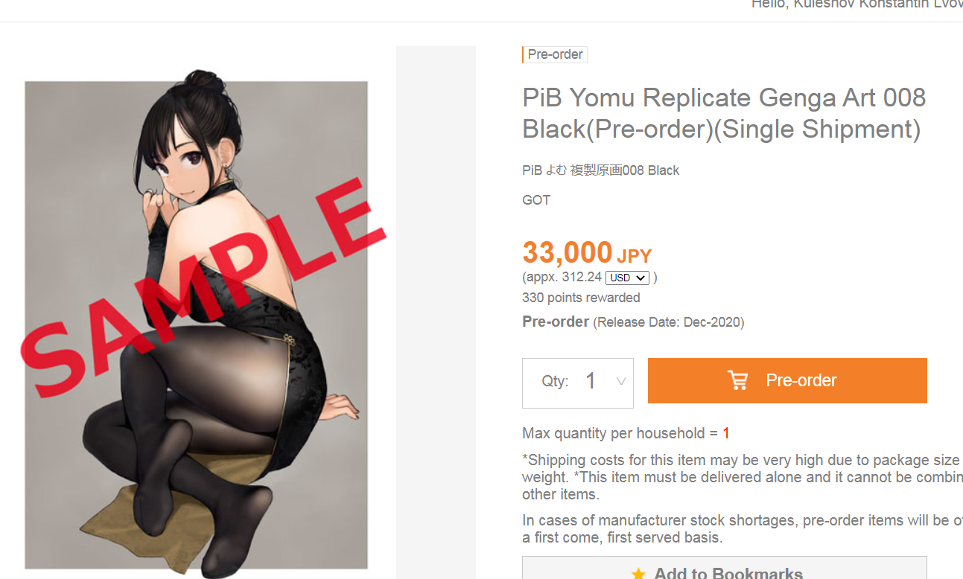This screenshot has width=963, height=579.
Task: Click the Japanese product name text
Action: [601, 170]
